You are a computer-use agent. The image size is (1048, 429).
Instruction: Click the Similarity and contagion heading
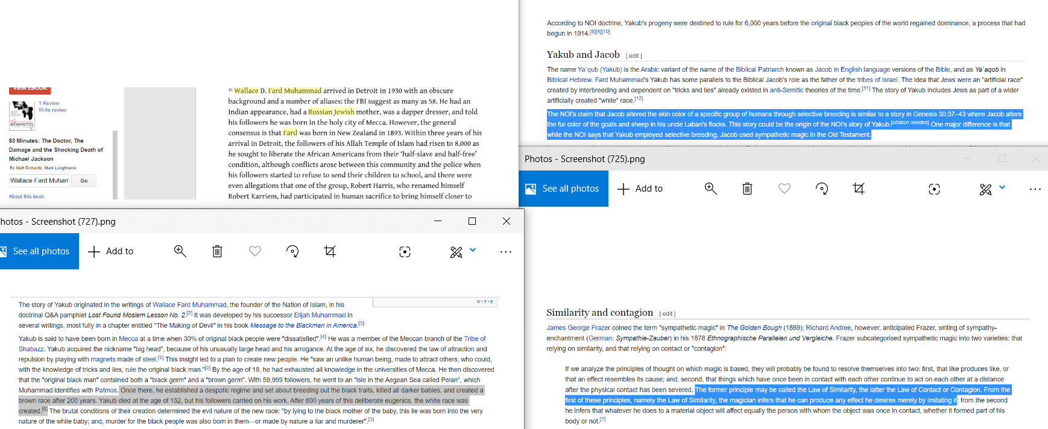[x=599, y=313]
